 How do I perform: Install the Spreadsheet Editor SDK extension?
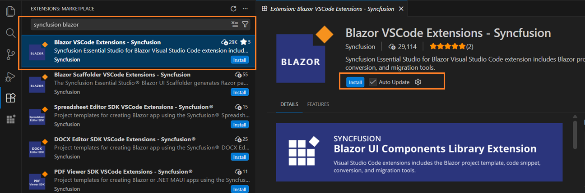239,125
